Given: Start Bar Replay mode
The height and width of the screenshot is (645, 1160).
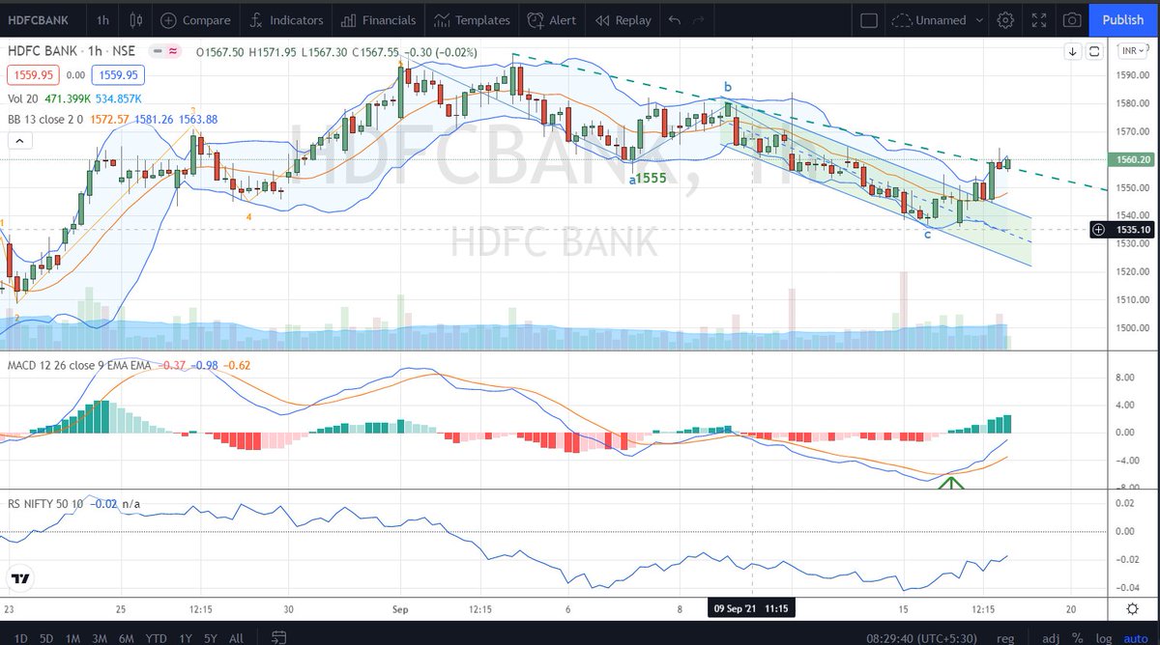Looking at the screenshot, I should pos(623,19).
